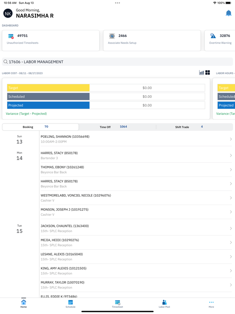235x314 pixels.
Task: Click POELING, SHANNON (10356698) name
Action: pos(65,137)
